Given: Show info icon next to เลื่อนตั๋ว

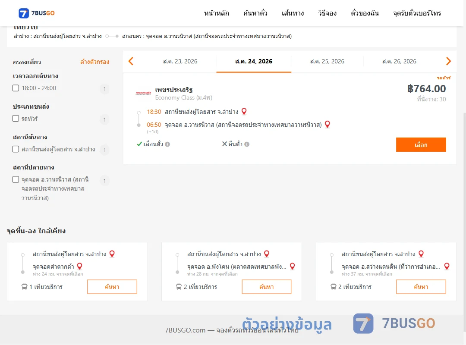Looking at the screenshot, I should click(x=167, y=144).
